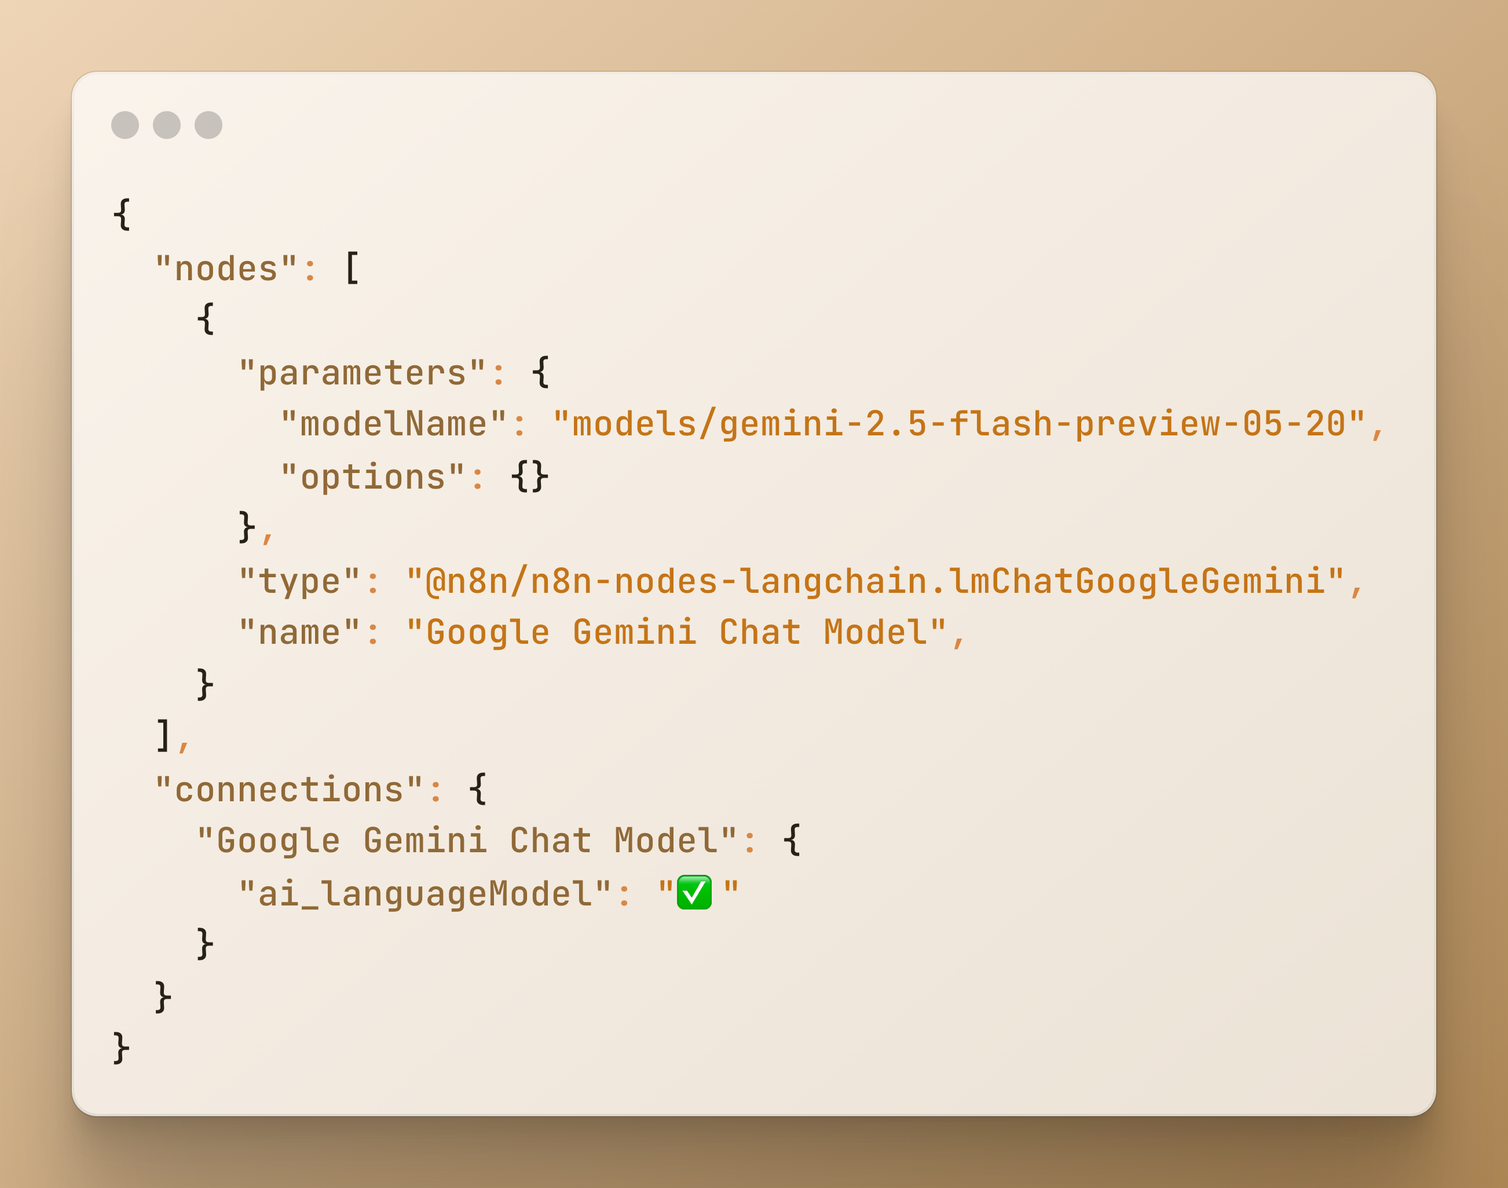The width and height of the screenshot is (1508, 1188).
Task: Click the "nodes" key
Action: [x=226, y=269]
